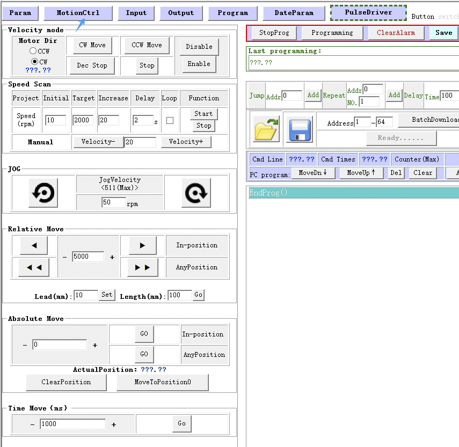Click double right arrow in Relative Move
Viewport: 459px width, 447px height.
142,267
